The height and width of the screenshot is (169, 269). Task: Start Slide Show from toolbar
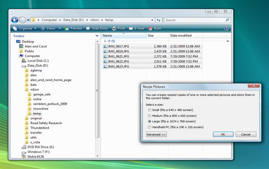(97, 28)
